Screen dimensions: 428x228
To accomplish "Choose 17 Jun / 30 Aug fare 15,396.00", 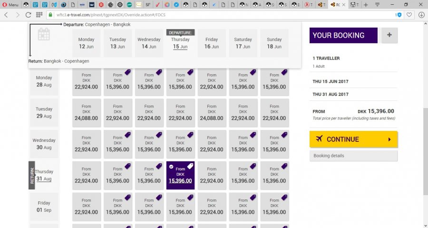I will 243,144.
